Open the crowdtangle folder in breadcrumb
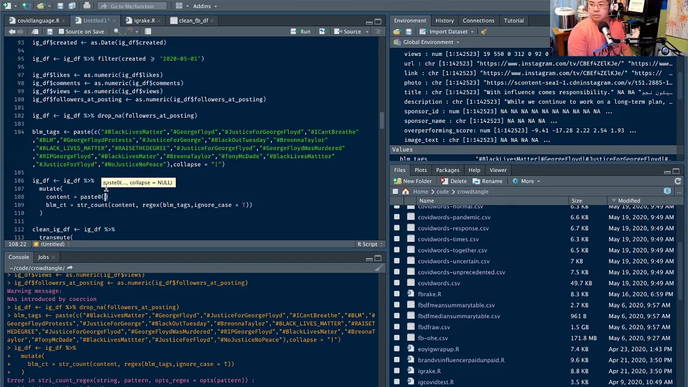This screenshot has height=387, width=688. tap(472, 191)
